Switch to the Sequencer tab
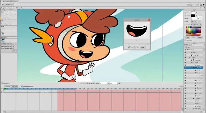206x113 pixels. click(x=14, y=87)
